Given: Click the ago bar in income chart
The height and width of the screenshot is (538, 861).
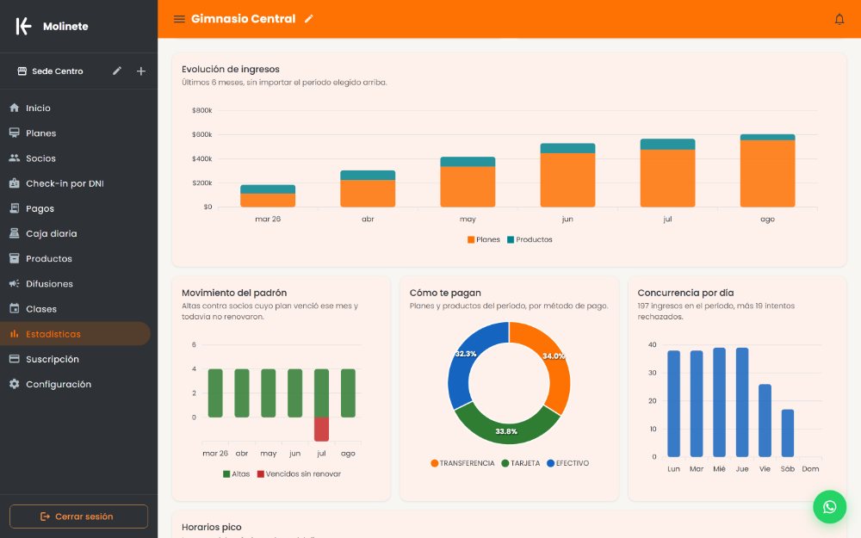Looking at the screenshot, I should [768, 170].
